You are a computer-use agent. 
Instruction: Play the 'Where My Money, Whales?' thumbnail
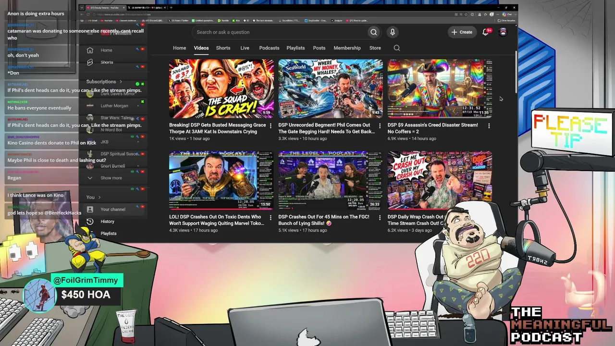click(x=331, y=89)
